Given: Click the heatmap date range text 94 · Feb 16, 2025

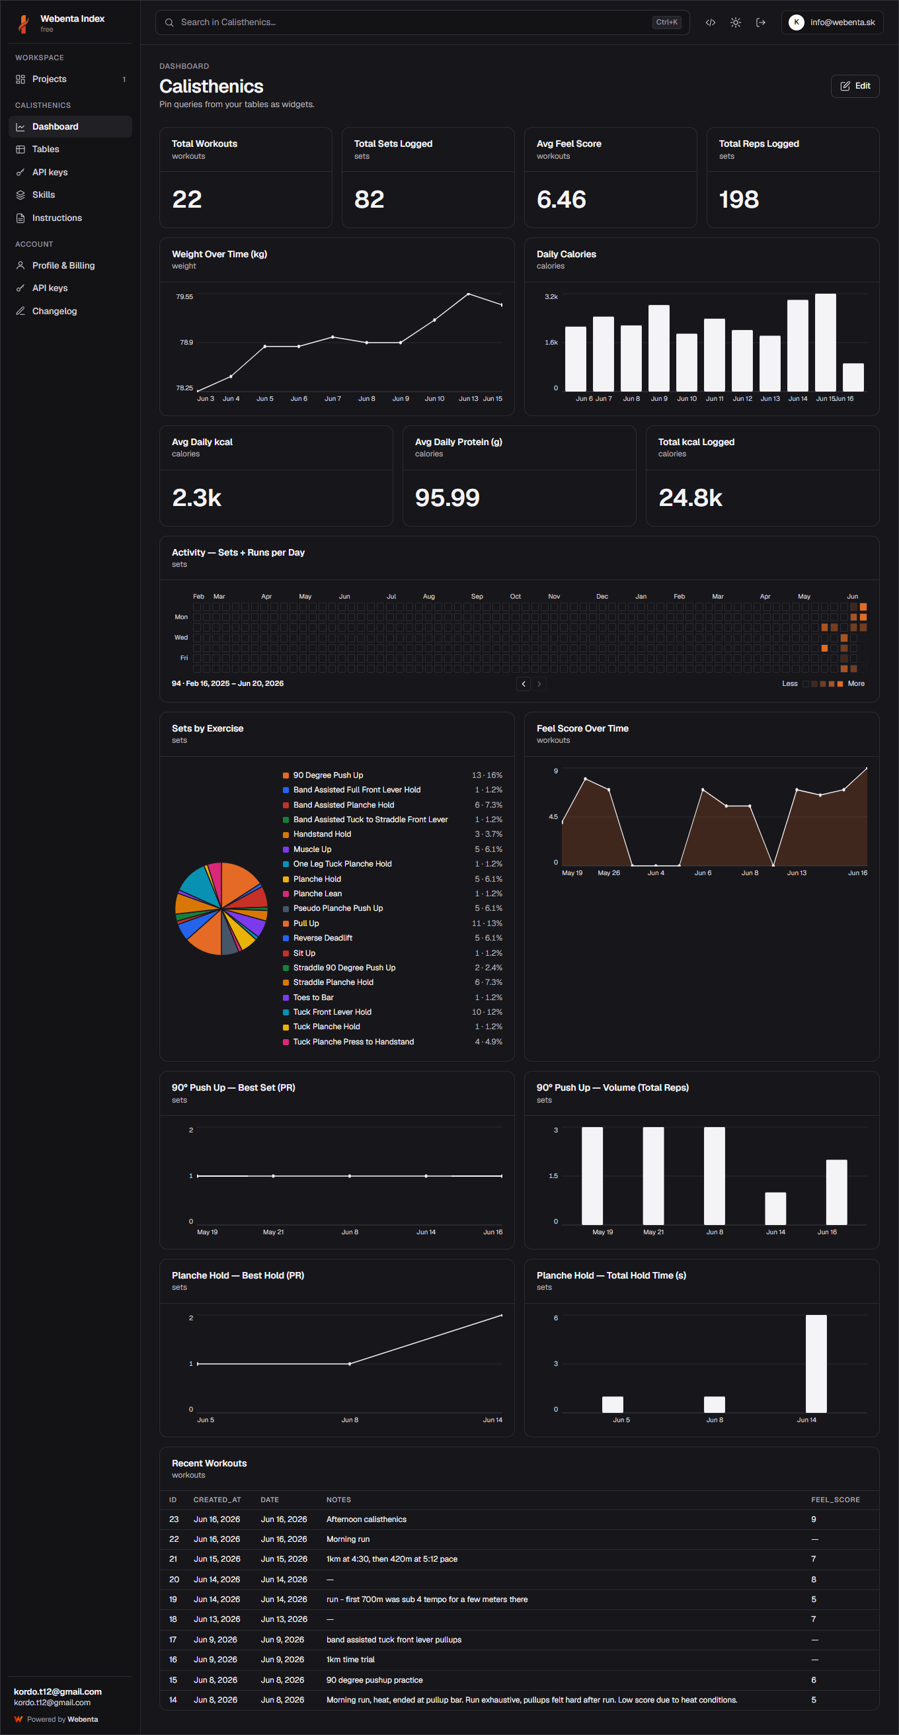Looking at the screenshot, I should 227,684.
